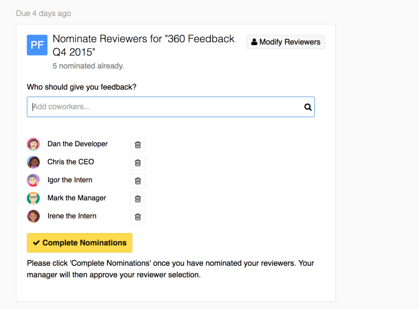This screenshot has height=309, width=419.
Task: Select the name Mark the Manager
Action: (x=77, y=198)
